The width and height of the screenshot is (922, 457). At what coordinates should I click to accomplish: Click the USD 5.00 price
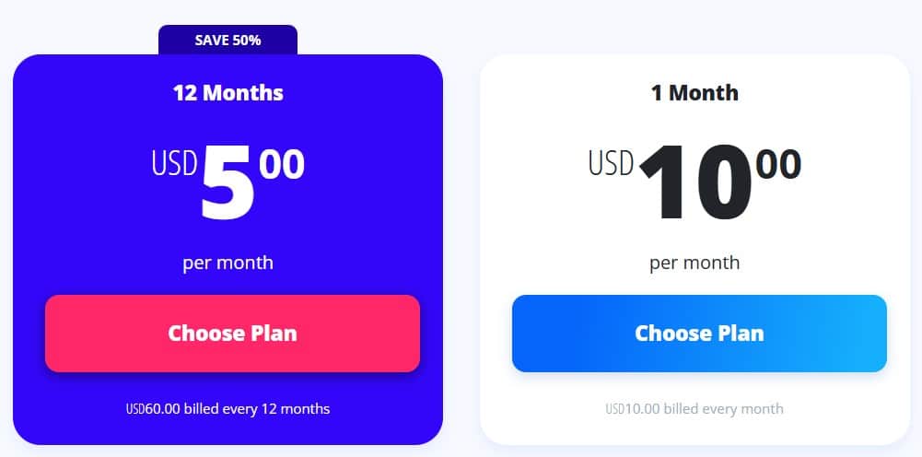[x=228, y=181]
